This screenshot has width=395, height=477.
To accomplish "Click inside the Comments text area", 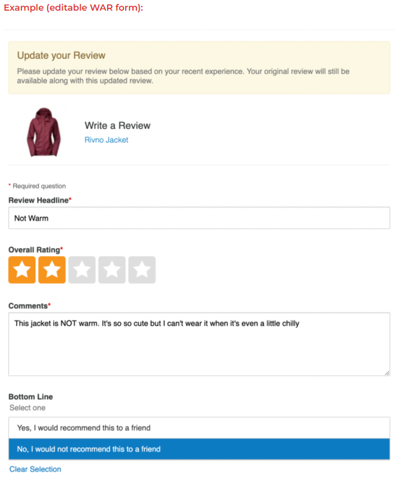I will click(x=199, y=344).
